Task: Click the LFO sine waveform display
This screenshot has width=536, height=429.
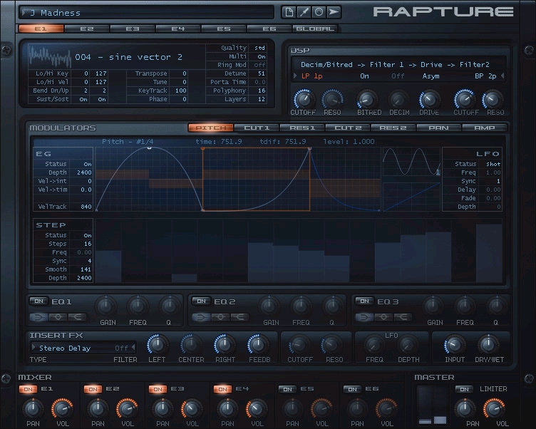Action: 411,163
